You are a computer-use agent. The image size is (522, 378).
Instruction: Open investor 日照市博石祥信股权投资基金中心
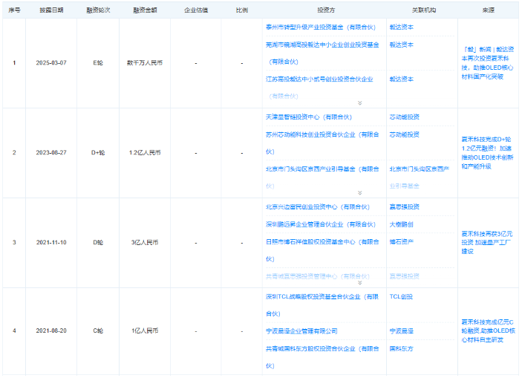click(322, 250)
